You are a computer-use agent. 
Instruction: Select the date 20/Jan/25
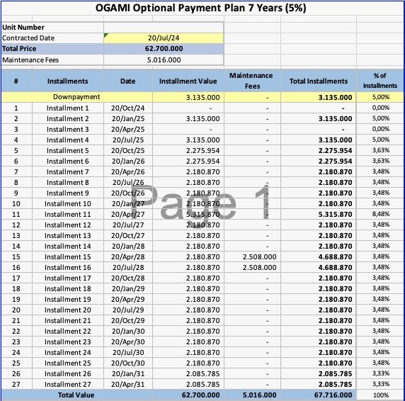128,118
